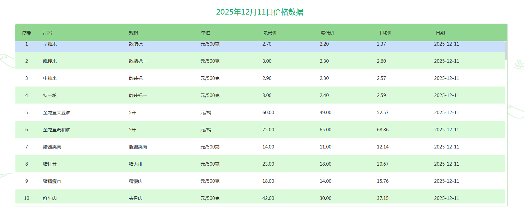524x208 pixels.
Task: Select the 鲜牛肉 highest price 42.00
Action: tap(268, 198)
